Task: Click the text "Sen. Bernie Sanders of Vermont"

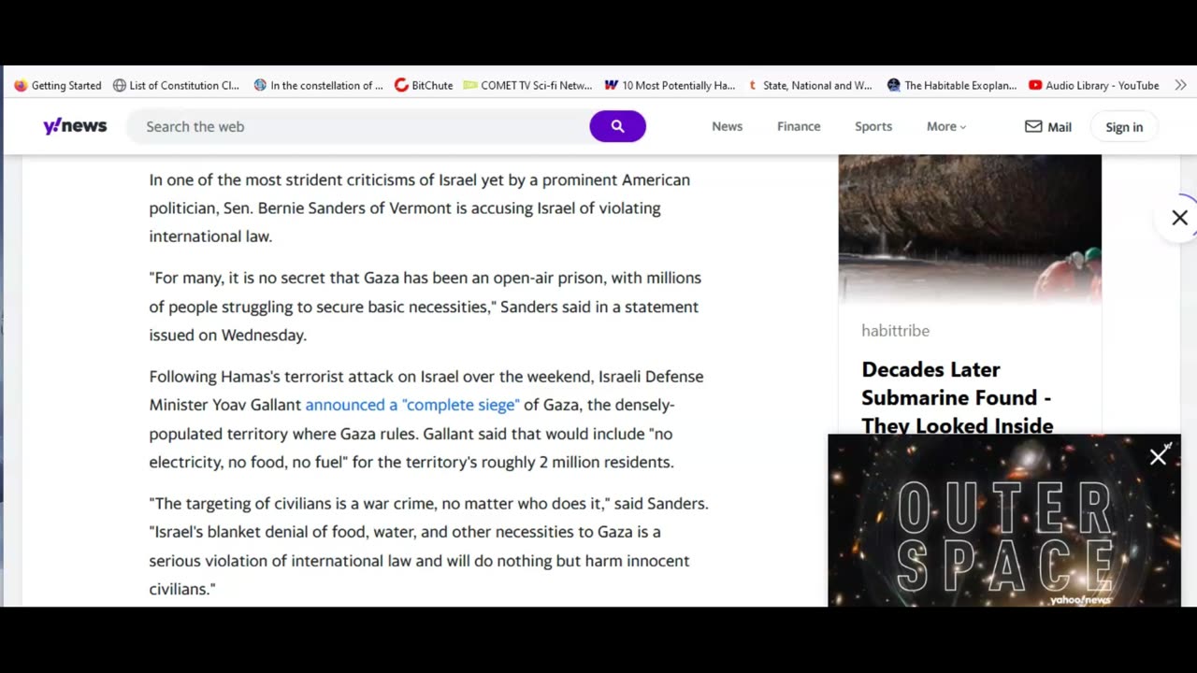Action: (338, 208)
